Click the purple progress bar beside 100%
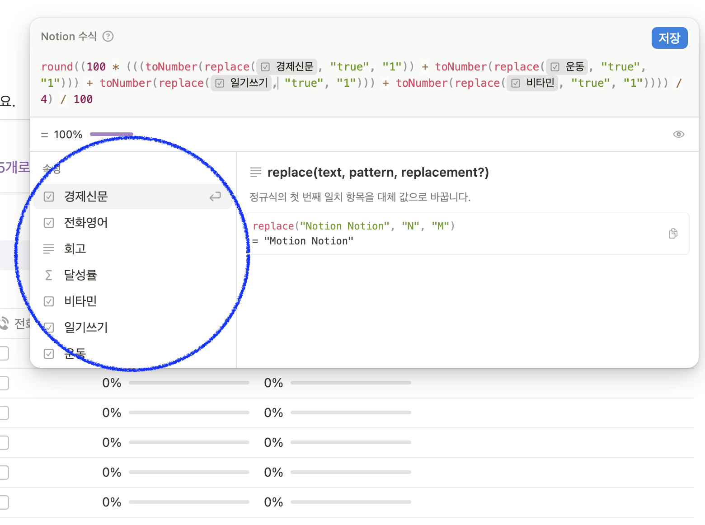This screenshot has height=525, width=705. tap(112, 134)
